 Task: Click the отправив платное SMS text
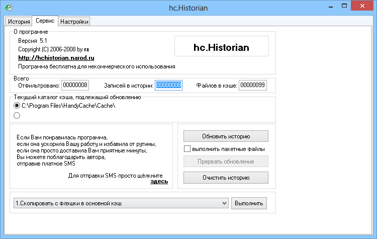point(46,164)
